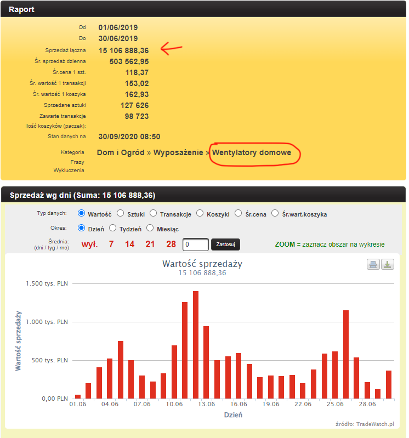Click the x-axis label 25.06
Screen dimensions: 409x438
pos(335,404)
